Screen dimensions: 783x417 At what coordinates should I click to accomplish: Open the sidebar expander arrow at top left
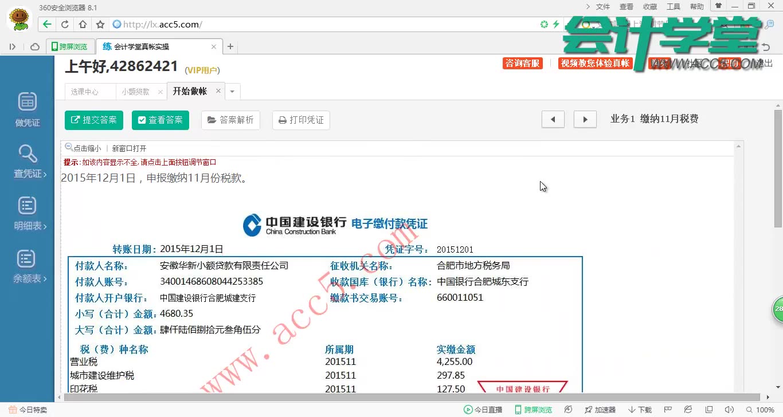13,46
